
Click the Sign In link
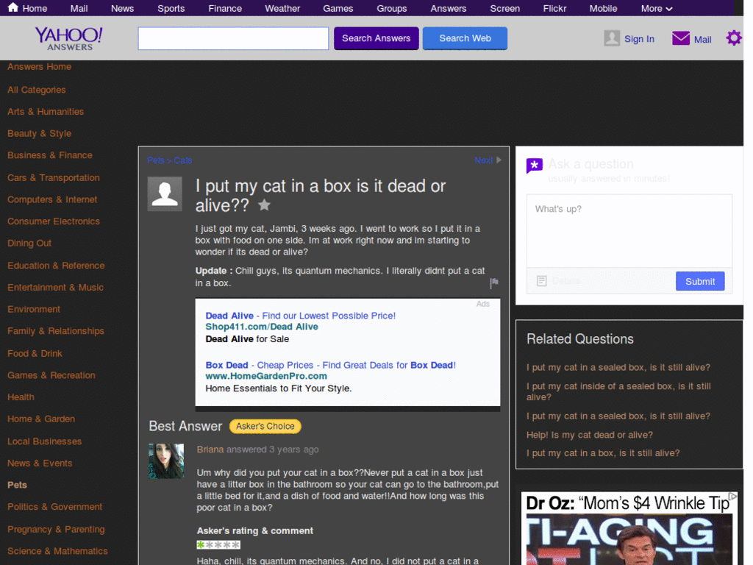639,39
